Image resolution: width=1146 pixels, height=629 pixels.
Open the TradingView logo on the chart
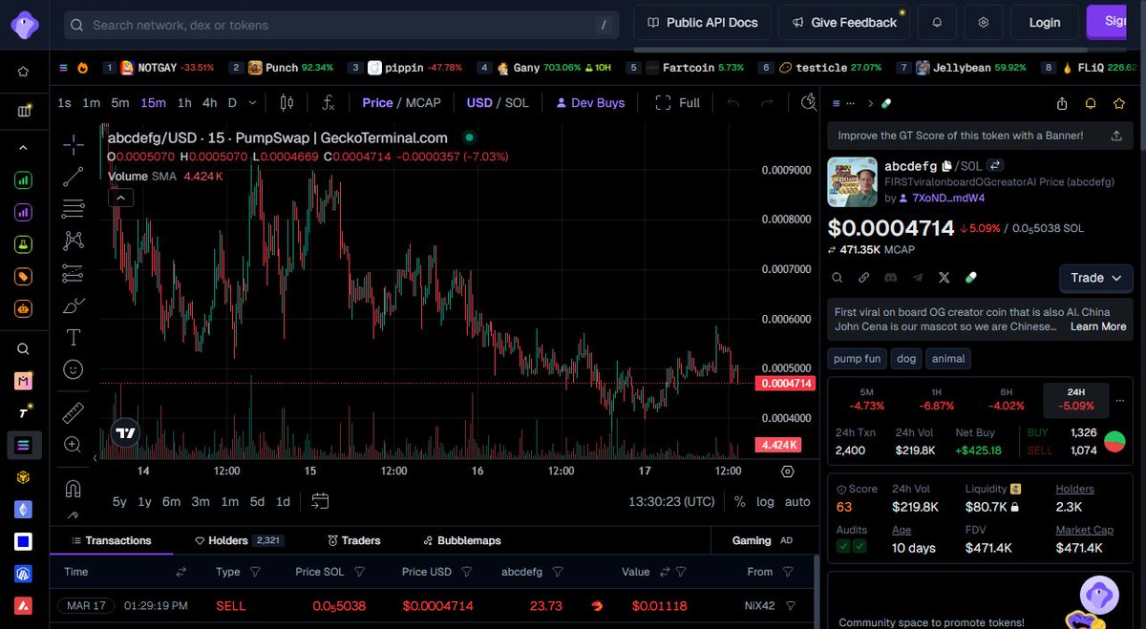point(125,432)
